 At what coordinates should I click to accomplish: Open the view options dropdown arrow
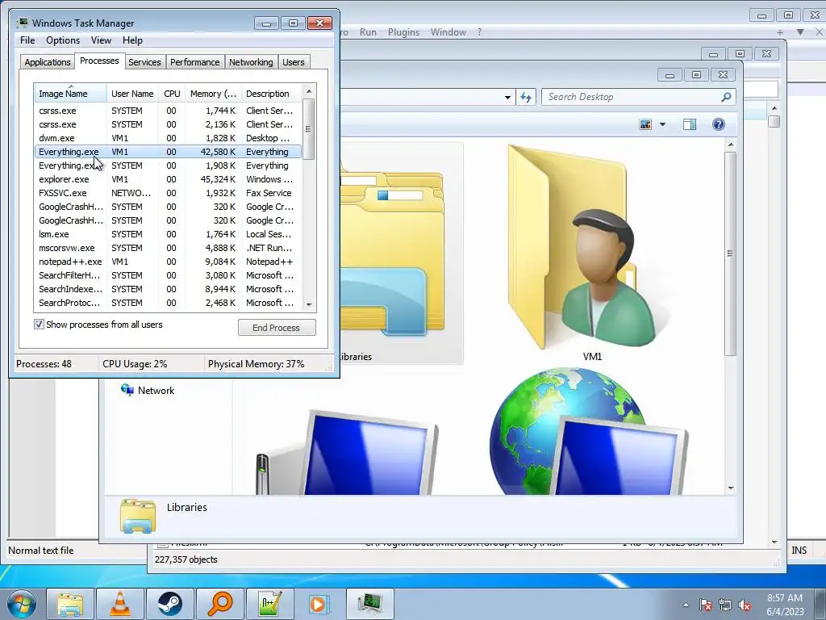click(x=663, y=124)
